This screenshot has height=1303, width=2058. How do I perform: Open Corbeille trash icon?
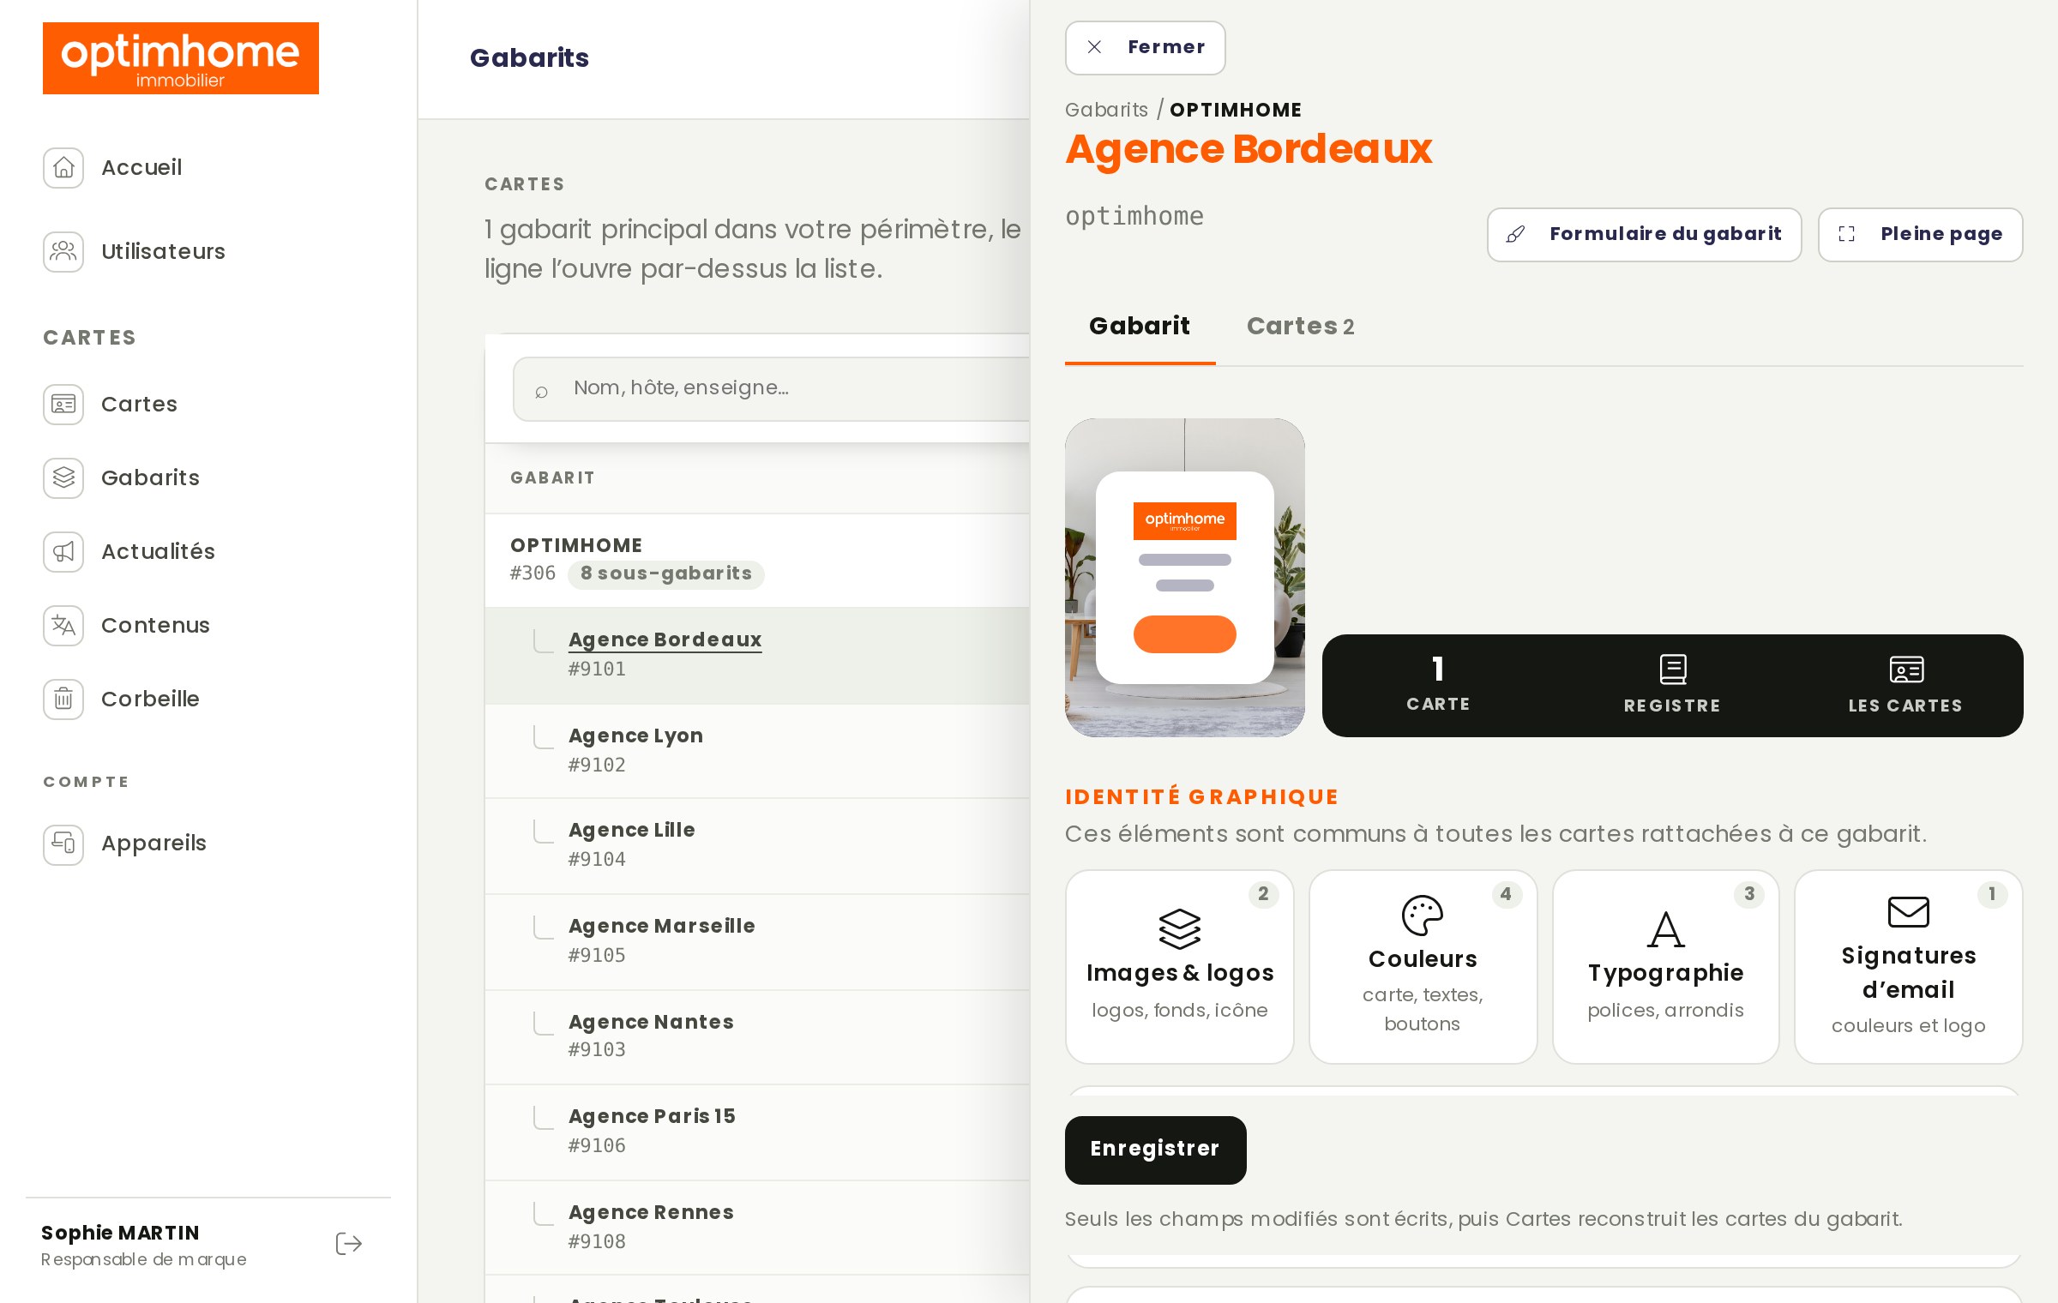pyautogui.click(x=63, y=699)
